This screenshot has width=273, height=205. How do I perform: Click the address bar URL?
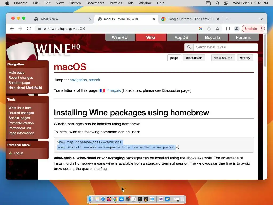point(64,29)
